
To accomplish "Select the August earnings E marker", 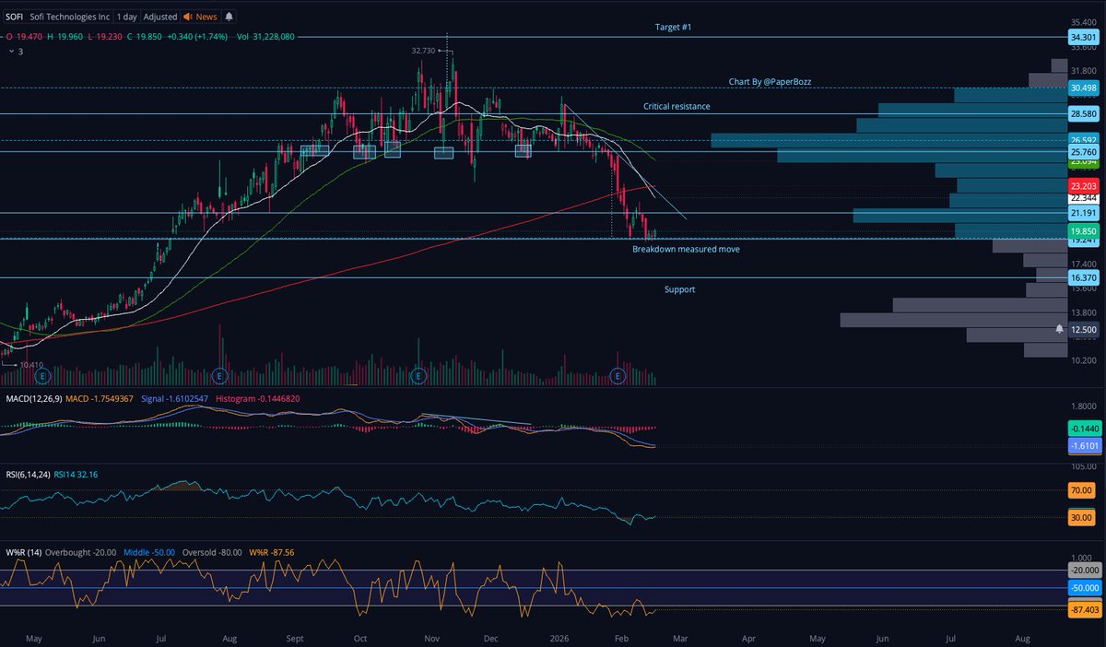I will (x=219, y=376).
